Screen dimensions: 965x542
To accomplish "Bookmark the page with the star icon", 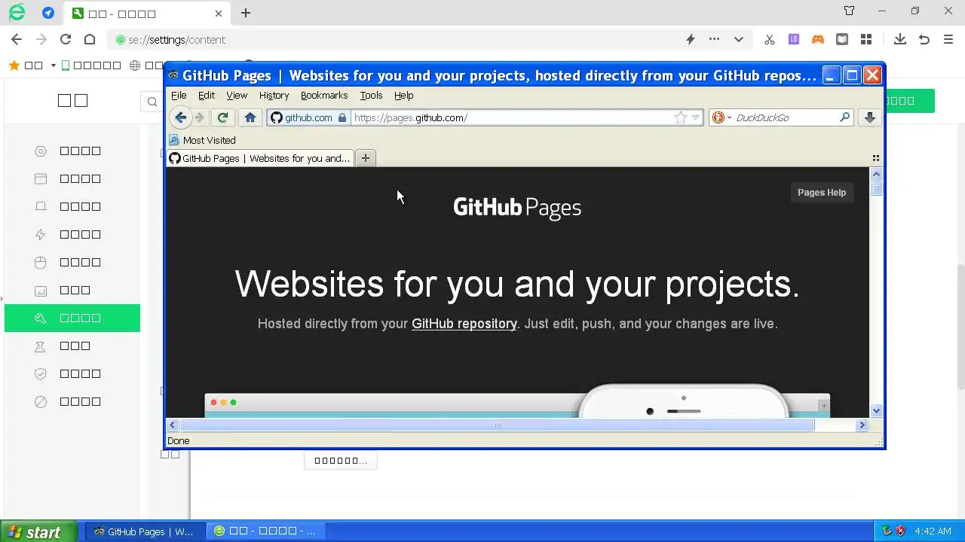I will click(681, 117).
